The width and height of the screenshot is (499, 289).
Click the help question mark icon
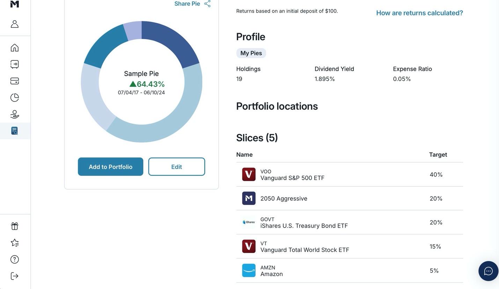pos(15,259)
